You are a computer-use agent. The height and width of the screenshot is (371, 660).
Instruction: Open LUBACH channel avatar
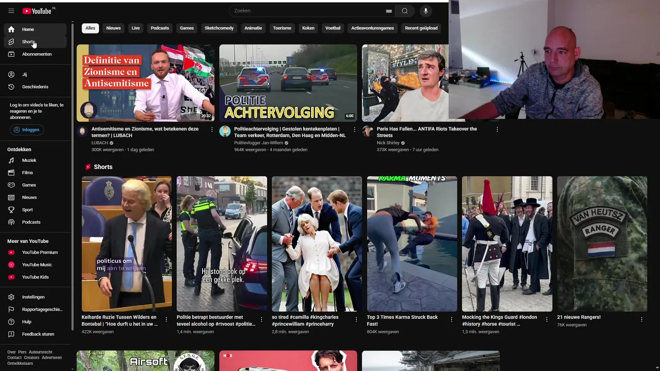coord(82,131)
